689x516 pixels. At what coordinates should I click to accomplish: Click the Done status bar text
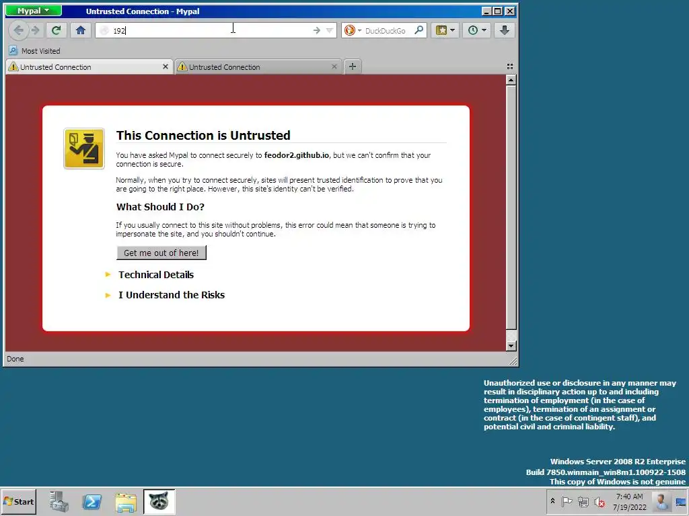tap(15, 359)
